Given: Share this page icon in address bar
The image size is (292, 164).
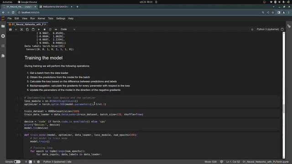Looking at the screenshot, I should tap(268, 12).
